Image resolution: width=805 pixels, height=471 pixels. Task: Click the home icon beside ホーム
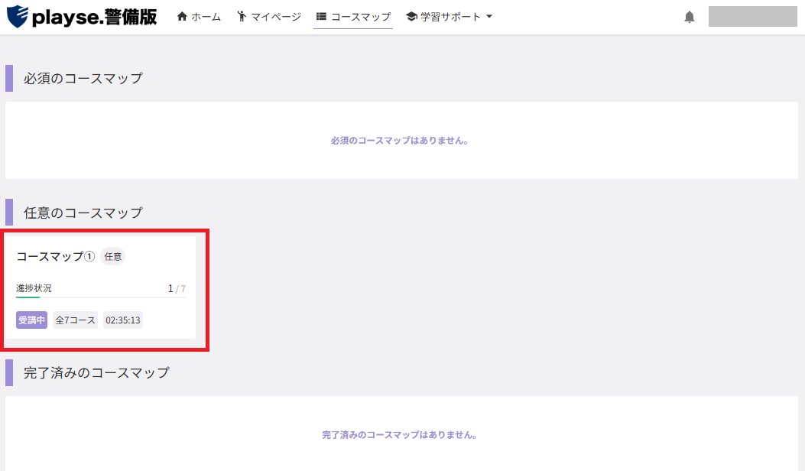point(182,16)
